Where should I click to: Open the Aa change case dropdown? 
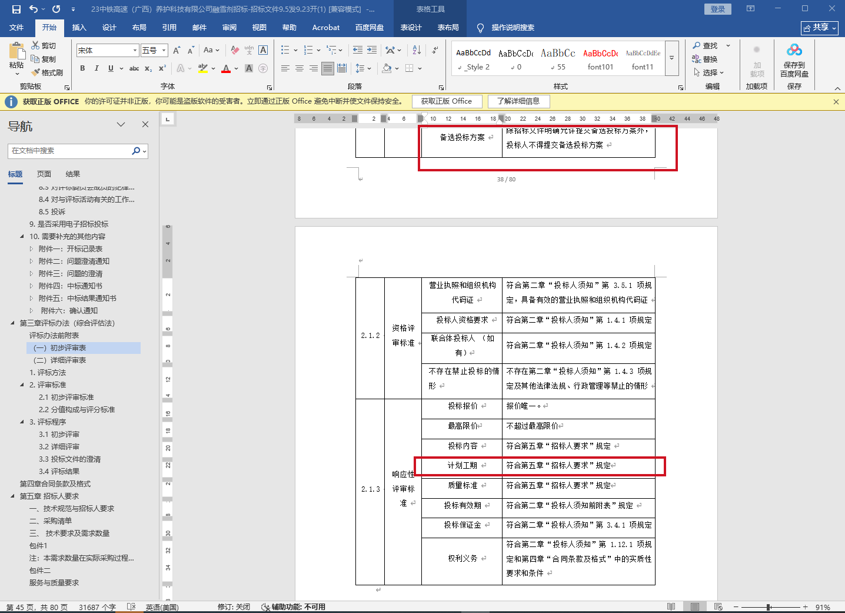point(211,51)
